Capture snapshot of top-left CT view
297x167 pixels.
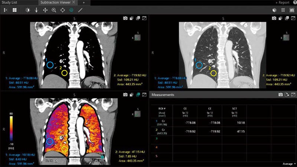[125, 18]
